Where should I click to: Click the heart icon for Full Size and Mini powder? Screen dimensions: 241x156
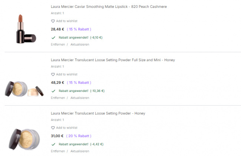[53, 74]
